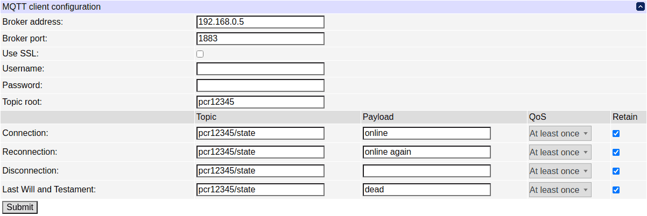Open the Reconnection QoS dropdown
The width and height of the screenshot is (647, 216).
point(560,153)
